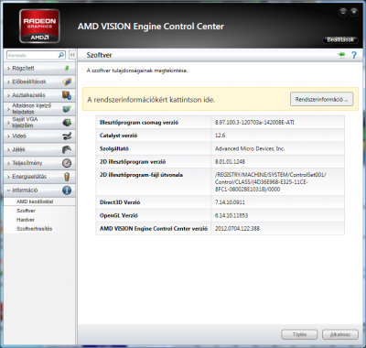Click the /REGISTRY/MACHINE path value

tap(271, 182)
